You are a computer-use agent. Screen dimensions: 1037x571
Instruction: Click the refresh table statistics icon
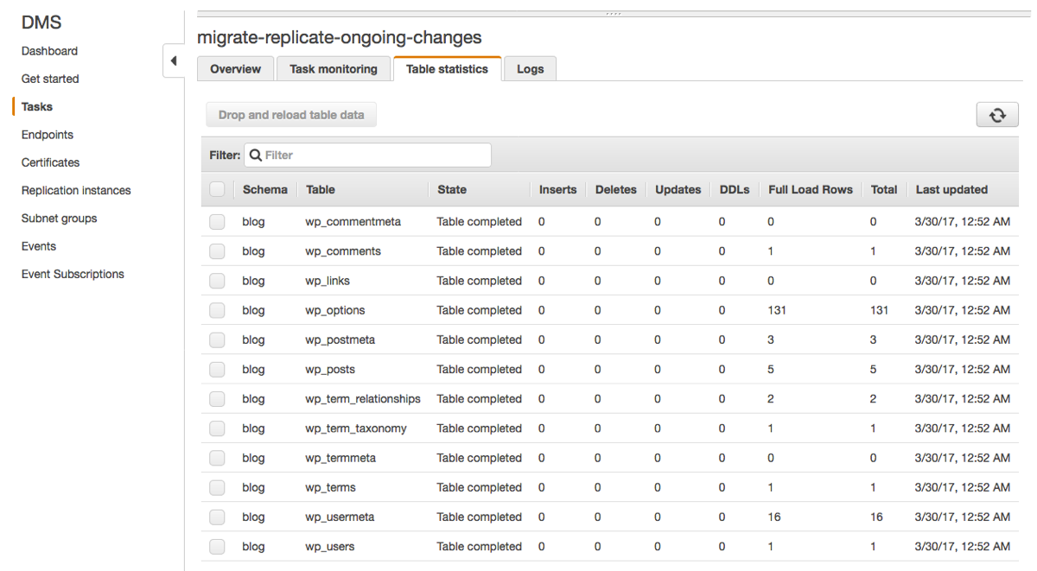click(x=997, y=115)
